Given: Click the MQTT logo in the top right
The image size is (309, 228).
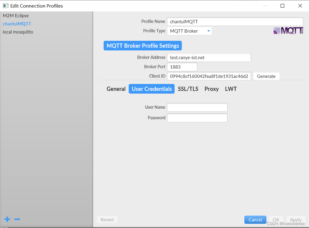Looking at the screenshot, I should tap(288, 31).
